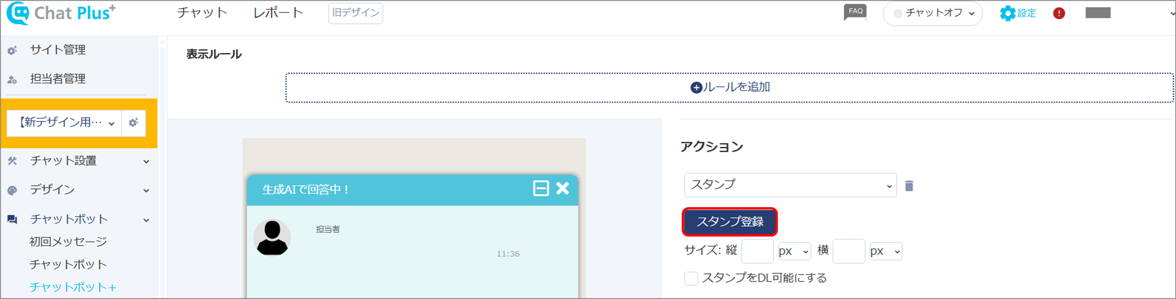Open the チャットオフ status dropdown
The image size is (1176, 299).
pyautogui.click(x=932, y=13)
